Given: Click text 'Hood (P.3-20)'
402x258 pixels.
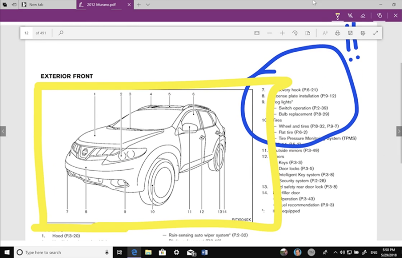Looking at the screenshot, I should click(66, 236).
